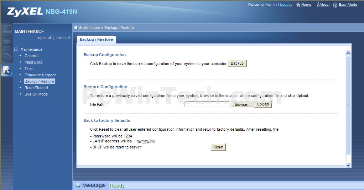364x190 pixels.
Task: Click 'Welcome: Admin' text
Action: (262, 5)
